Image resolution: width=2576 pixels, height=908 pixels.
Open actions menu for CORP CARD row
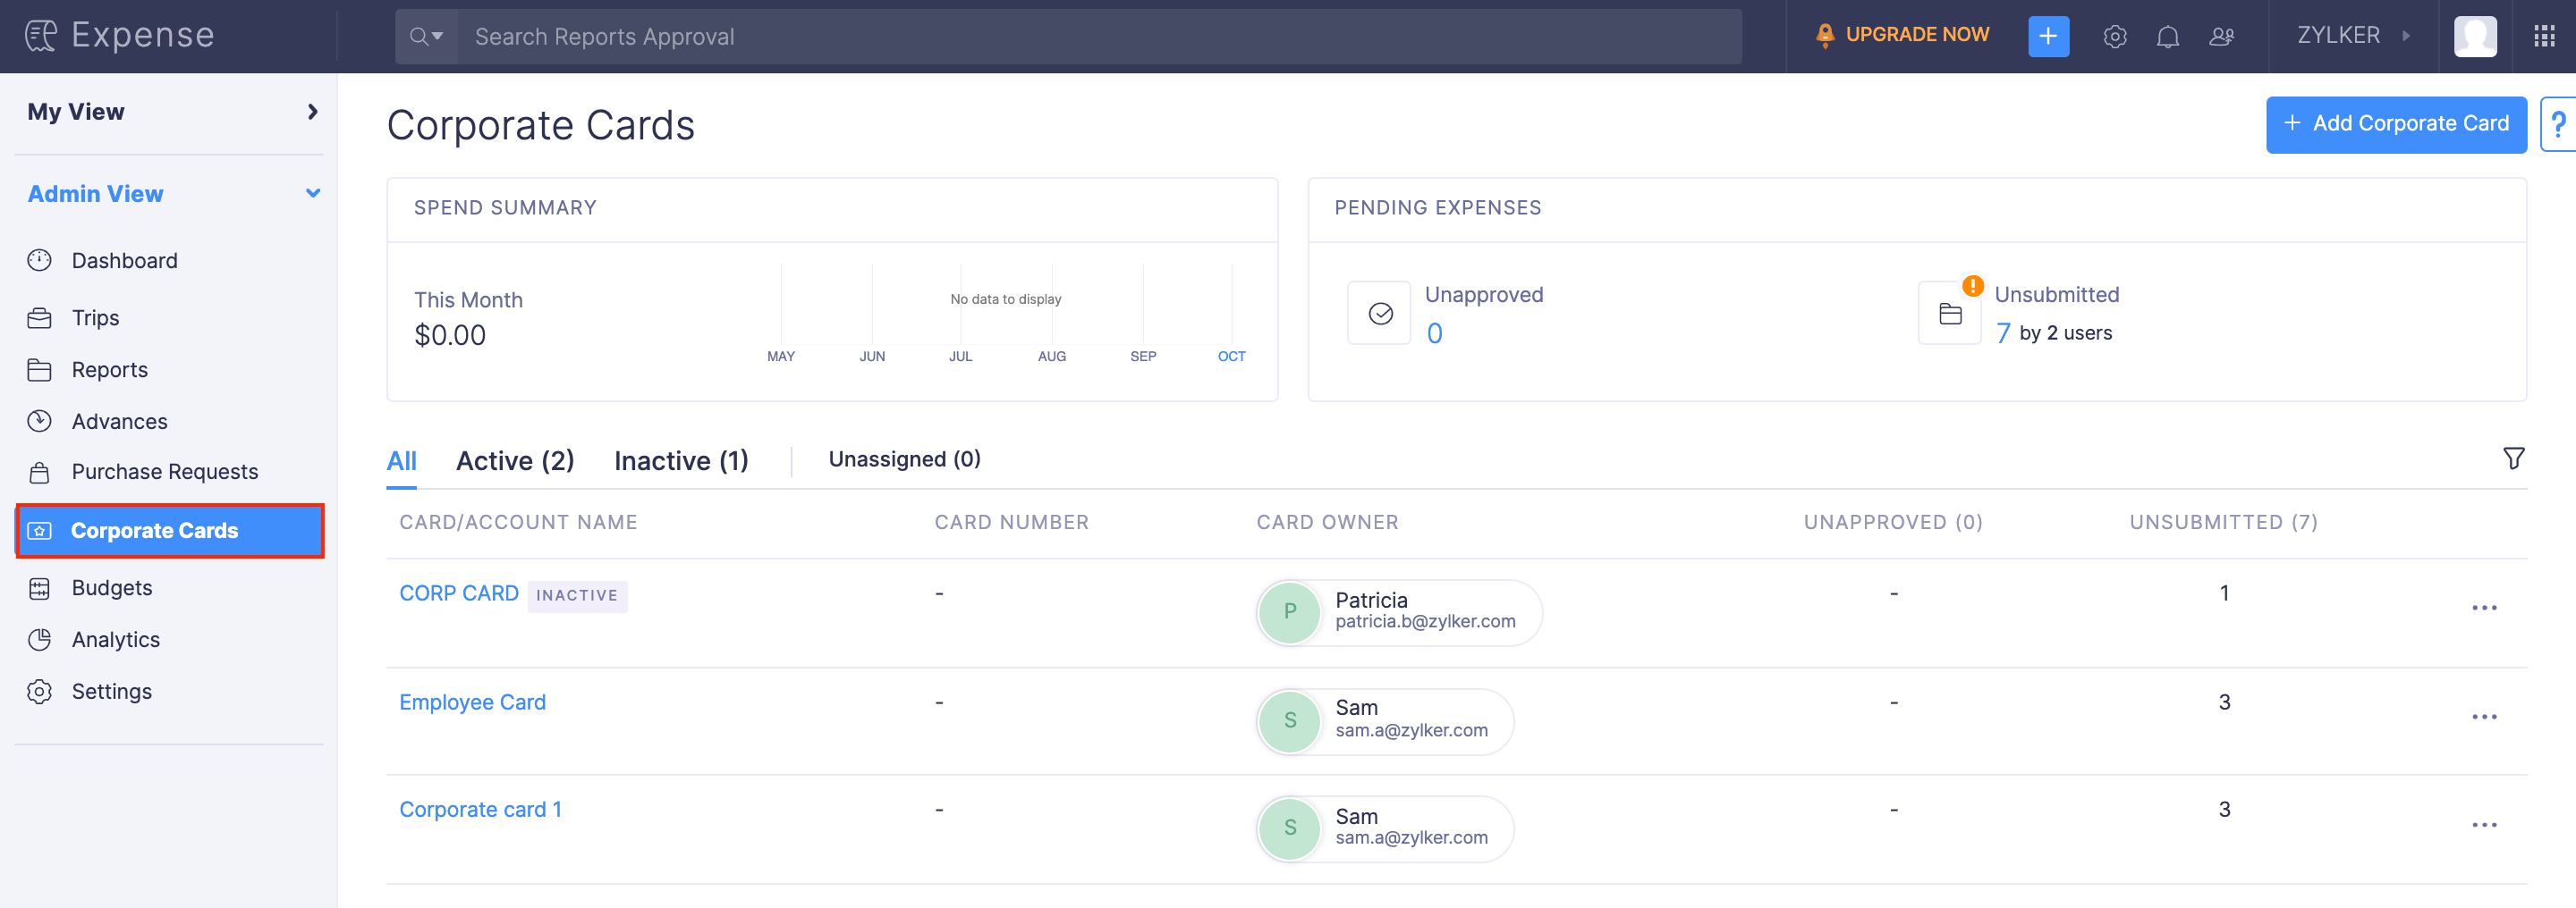[x=2487, y=608]
